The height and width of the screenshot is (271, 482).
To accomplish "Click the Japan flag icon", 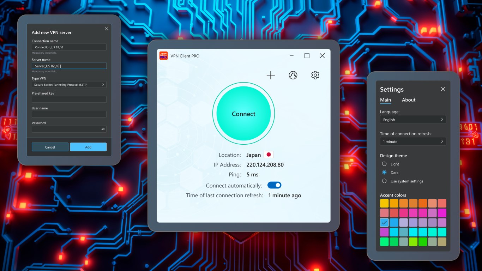I will pos(269,154).
